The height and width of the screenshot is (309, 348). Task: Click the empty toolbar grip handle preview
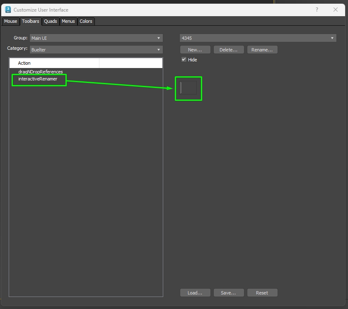pyautogui.click(x=181, y=88)
